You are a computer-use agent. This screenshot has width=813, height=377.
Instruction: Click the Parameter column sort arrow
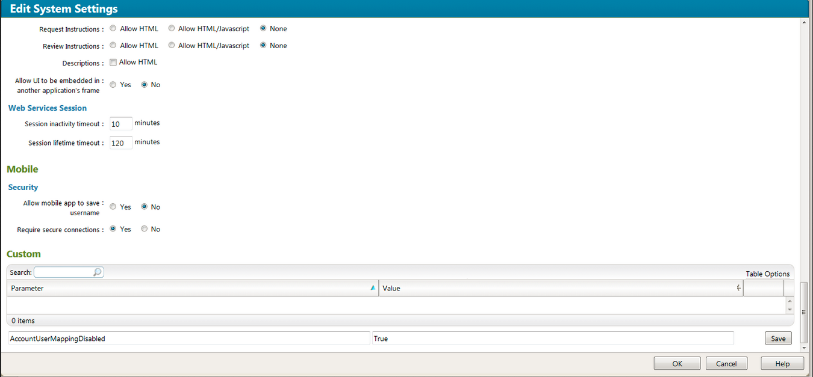tap(373, 288)
